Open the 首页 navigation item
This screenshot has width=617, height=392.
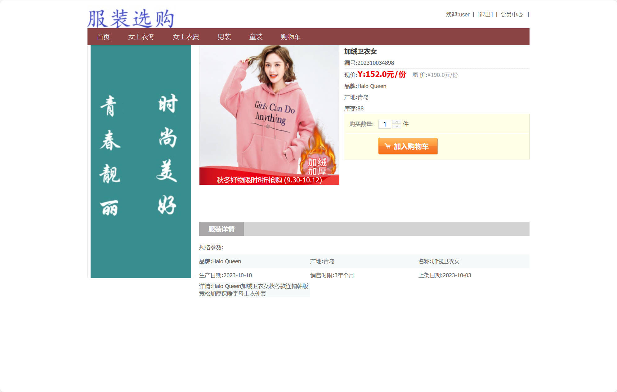click(x=103, y=37)
